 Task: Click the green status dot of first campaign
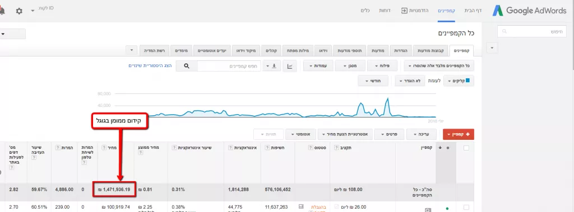(x=447, y=209)
